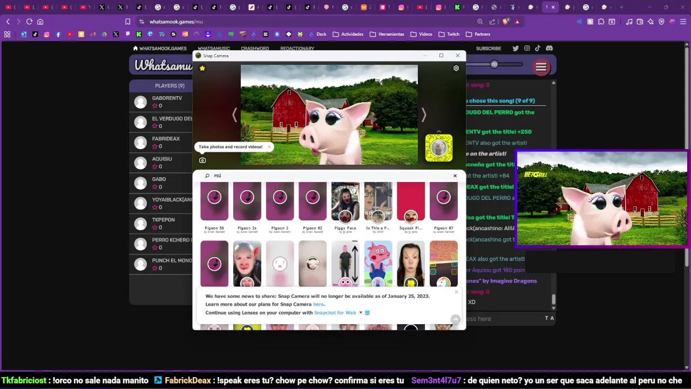Select player AQUISIU in the list
691x389 pixels.
pos(161,163)
